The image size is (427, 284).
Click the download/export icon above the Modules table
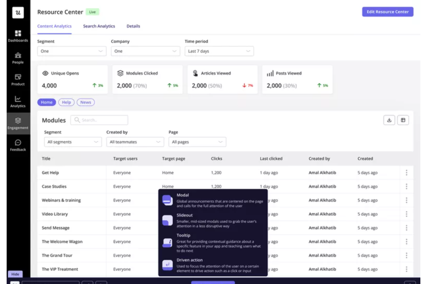pos(389,120)
